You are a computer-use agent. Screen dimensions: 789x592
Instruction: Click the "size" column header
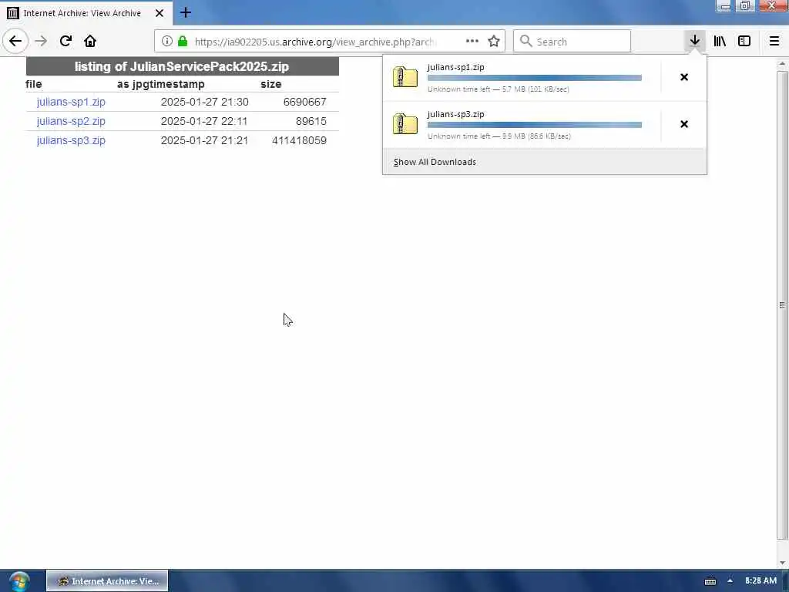pyautogui.click(x=270, y=85)
